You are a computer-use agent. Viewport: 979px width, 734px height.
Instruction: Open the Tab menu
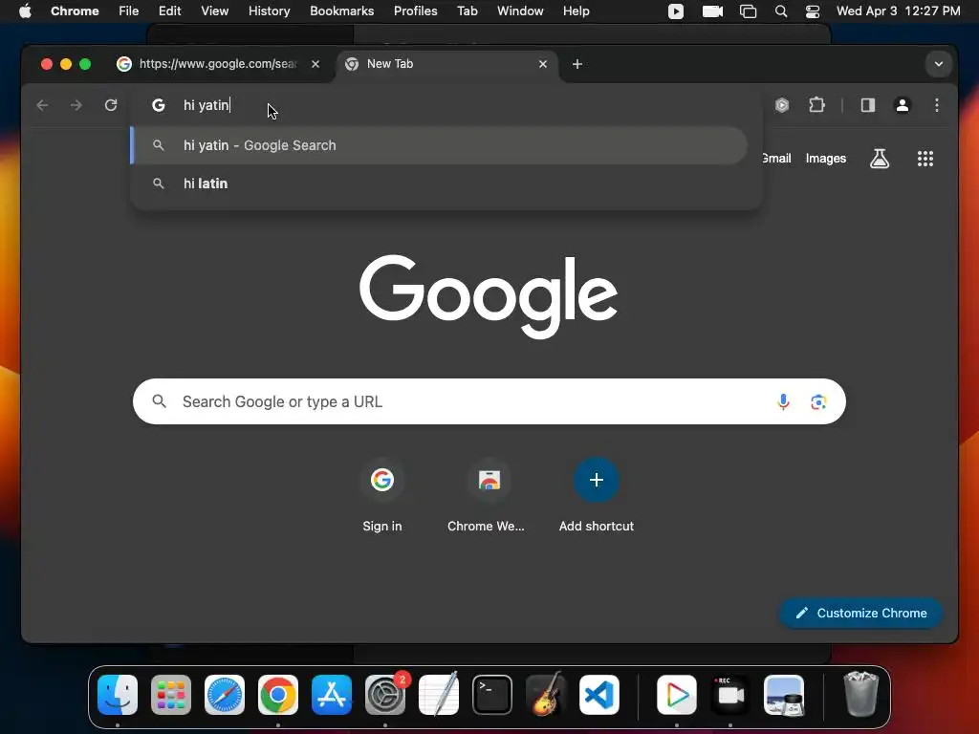point(467,11)
